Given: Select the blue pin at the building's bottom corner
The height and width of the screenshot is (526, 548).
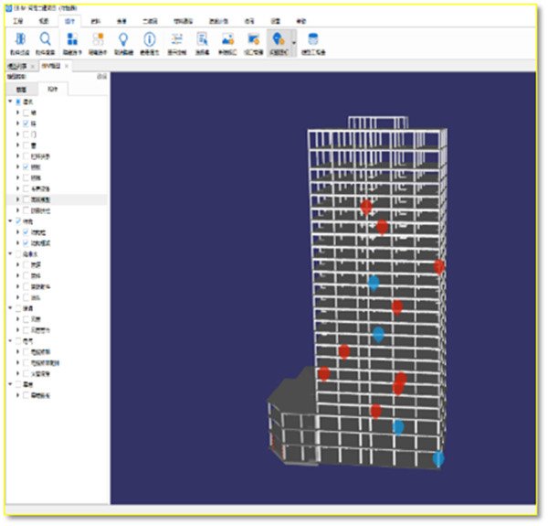Looking at the screenshot, I should pyautogui.click(x=438, y=459).
